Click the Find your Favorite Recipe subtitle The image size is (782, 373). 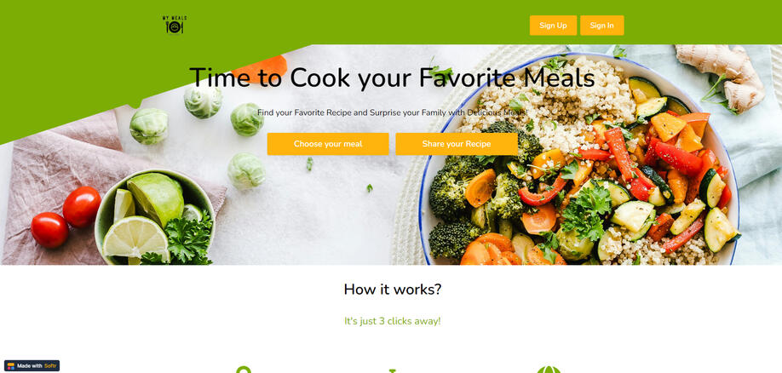(392, 112)
